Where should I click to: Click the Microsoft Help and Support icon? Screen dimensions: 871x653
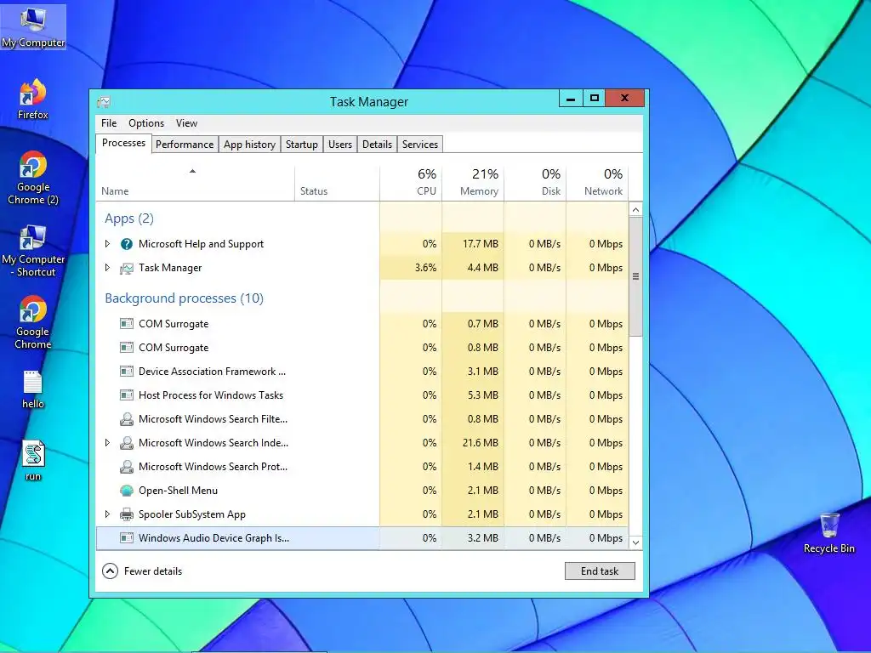(x=127, y=244)
